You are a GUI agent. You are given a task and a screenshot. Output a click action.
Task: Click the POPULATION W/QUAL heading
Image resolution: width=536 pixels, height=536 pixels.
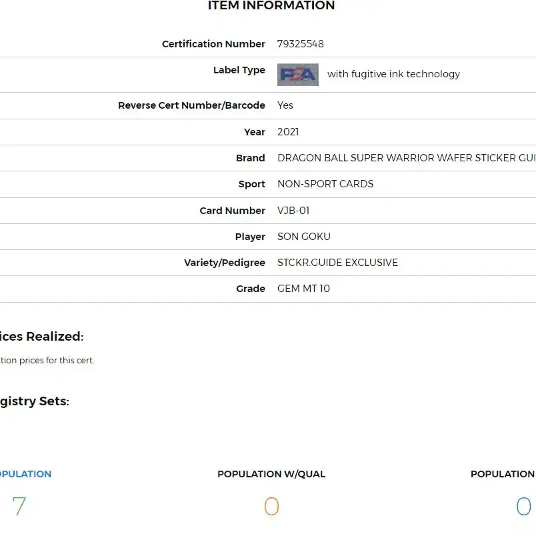tap(271, 474)
